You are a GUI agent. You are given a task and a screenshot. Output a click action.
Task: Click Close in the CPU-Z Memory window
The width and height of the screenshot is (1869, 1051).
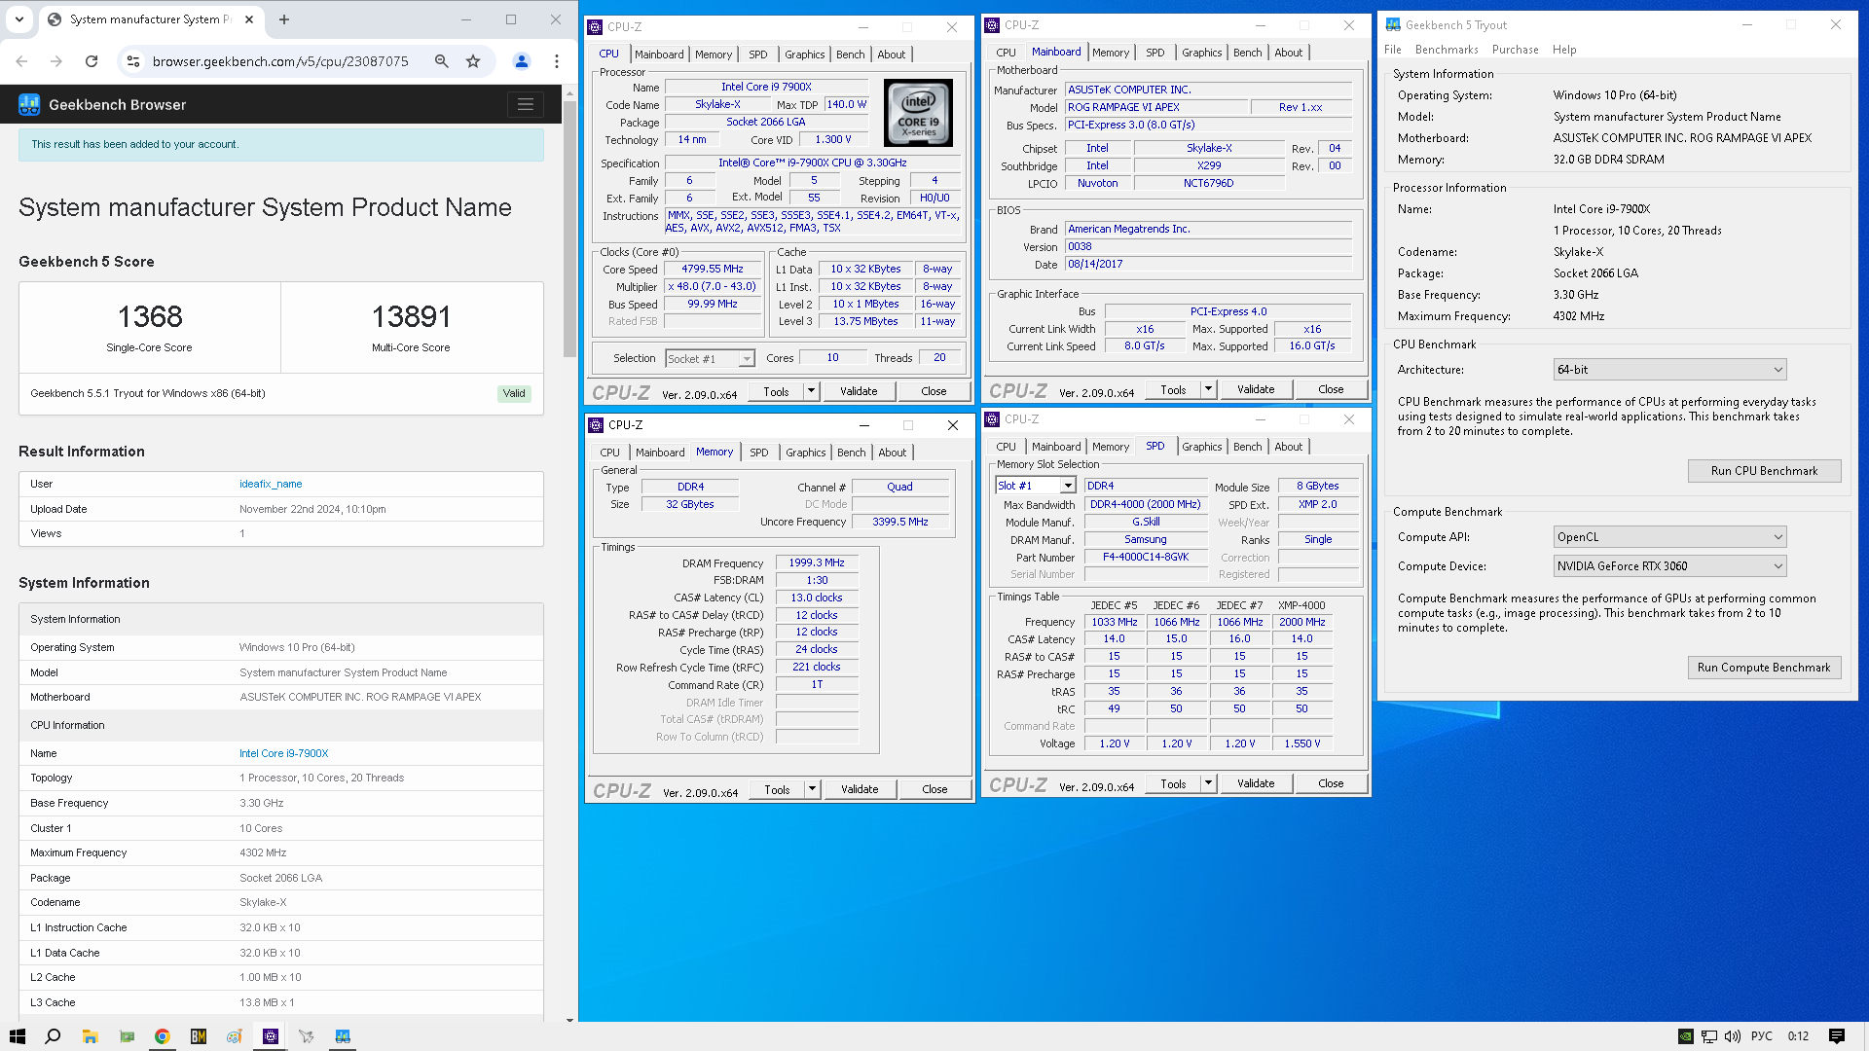click(934, 789)
